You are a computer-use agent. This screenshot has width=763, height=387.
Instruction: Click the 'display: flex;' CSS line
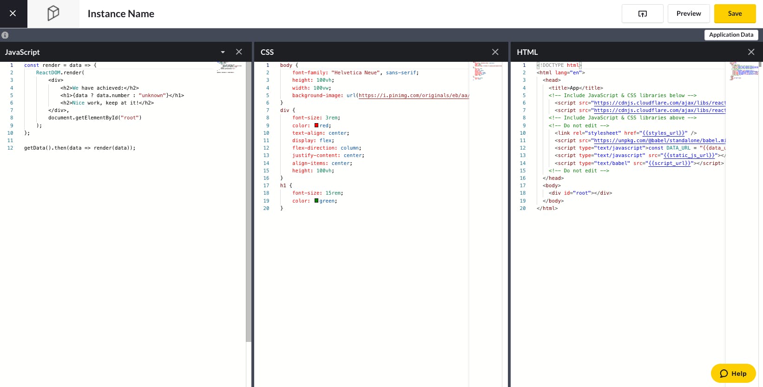[313, 140]
